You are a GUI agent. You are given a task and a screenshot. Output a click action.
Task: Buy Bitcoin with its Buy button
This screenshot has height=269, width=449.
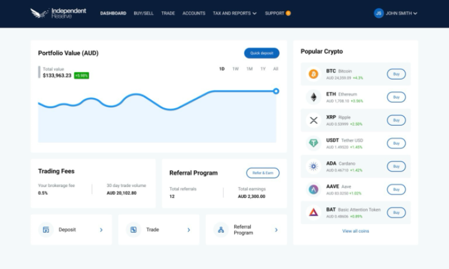[396, 74]
